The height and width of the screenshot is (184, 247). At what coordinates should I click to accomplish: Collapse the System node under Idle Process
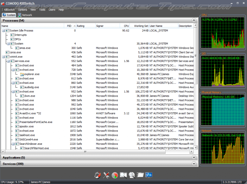(8, 44)
